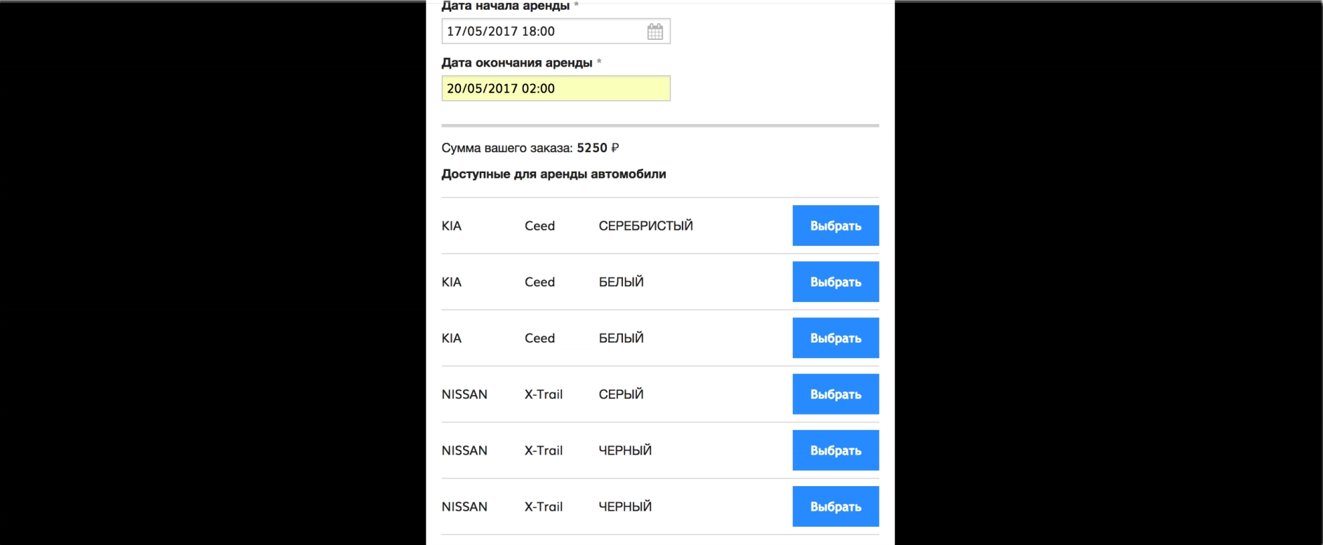Pick the first black Nissan X-Trail

(x=835, y=450)
